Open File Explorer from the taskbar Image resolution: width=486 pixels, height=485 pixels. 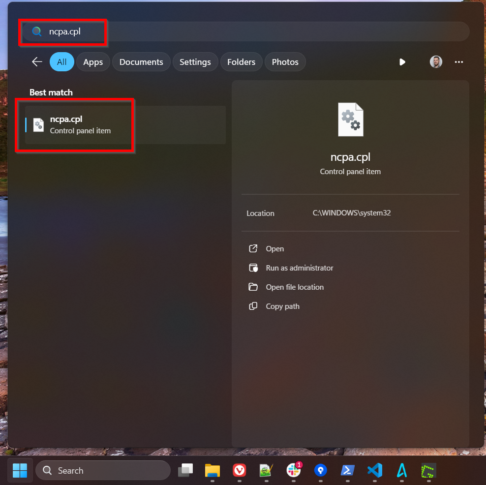pyautogui.click(x=213, y=470)
